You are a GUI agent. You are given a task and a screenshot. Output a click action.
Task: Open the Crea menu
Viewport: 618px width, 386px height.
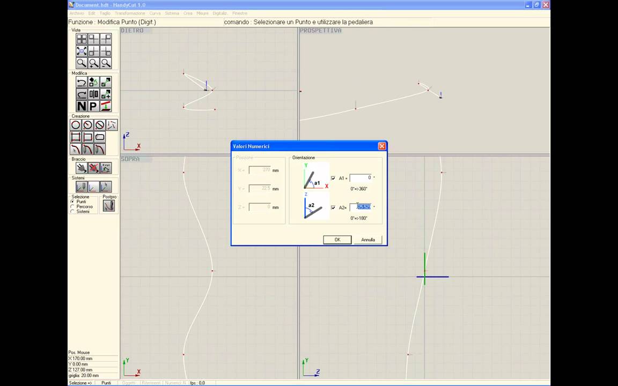188,13
